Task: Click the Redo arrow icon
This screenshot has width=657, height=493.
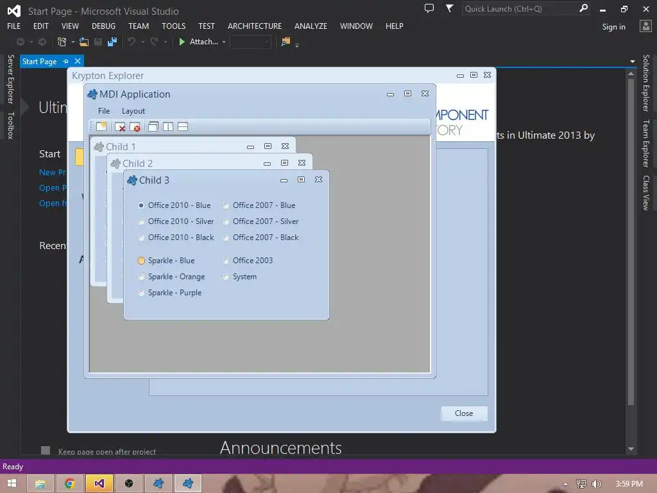Action: pos(154,42)
